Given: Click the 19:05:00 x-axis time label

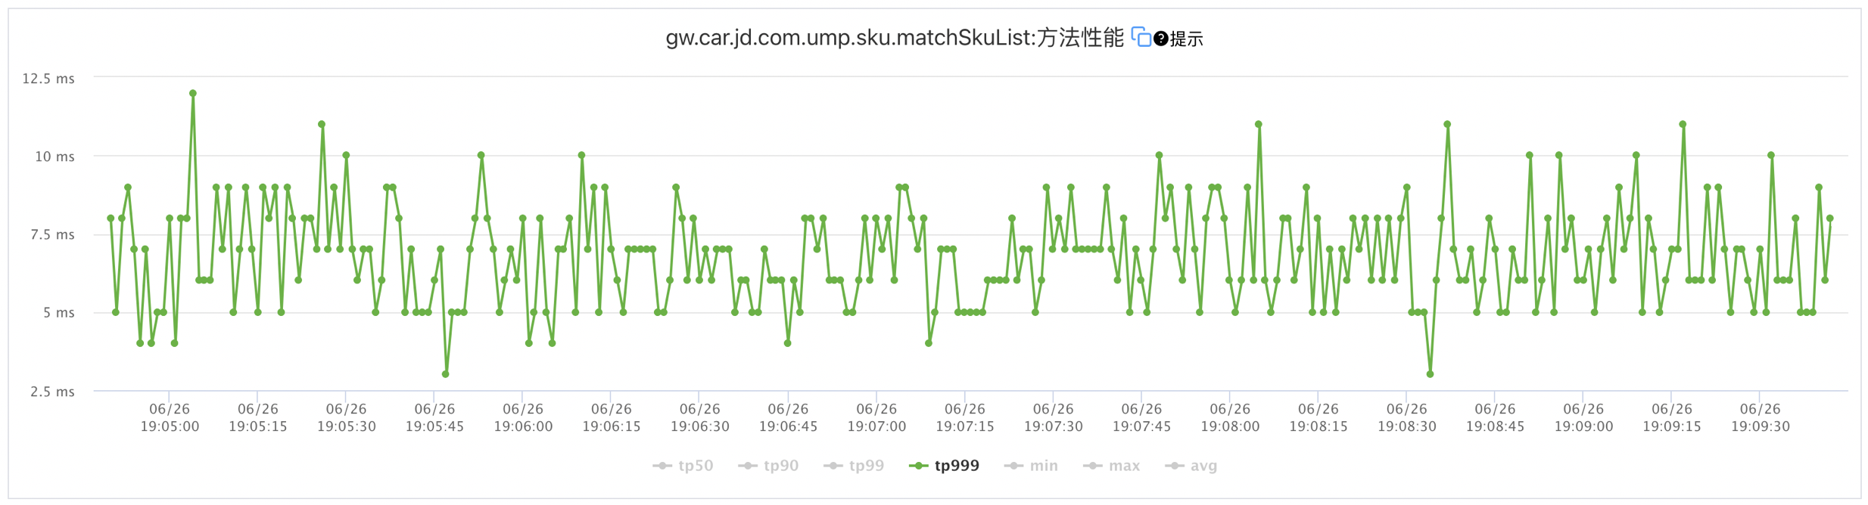Looking at the screenshot, I should (x=170, y=418).
